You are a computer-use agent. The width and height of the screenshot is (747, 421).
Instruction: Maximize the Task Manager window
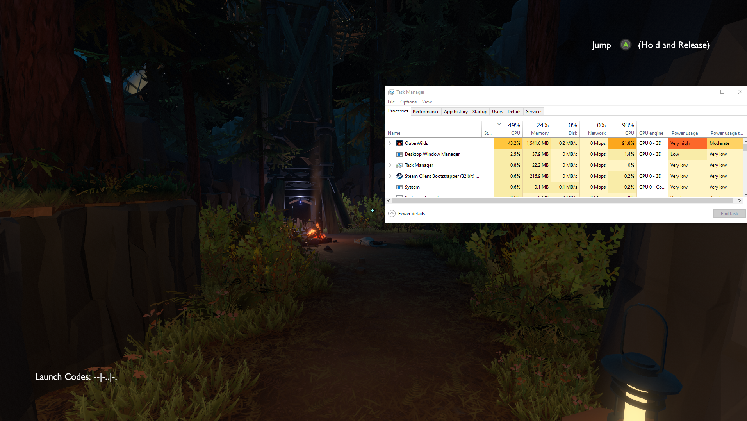722,92
